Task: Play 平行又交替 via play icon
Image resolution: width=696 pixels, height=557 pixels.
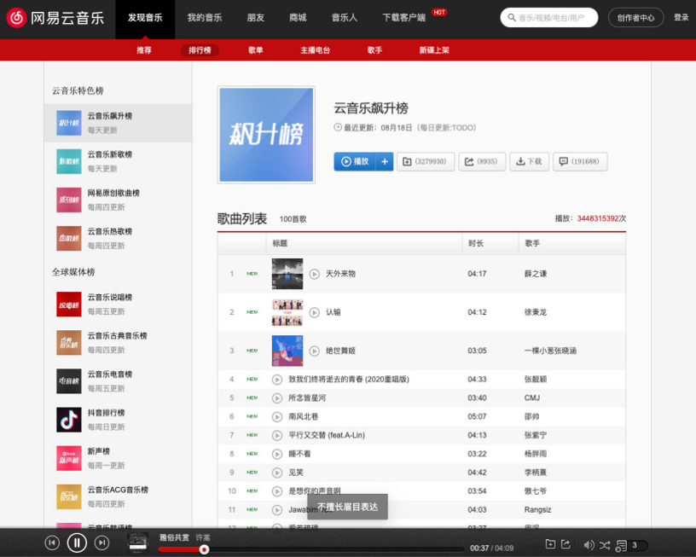Action: pos(277,435)
